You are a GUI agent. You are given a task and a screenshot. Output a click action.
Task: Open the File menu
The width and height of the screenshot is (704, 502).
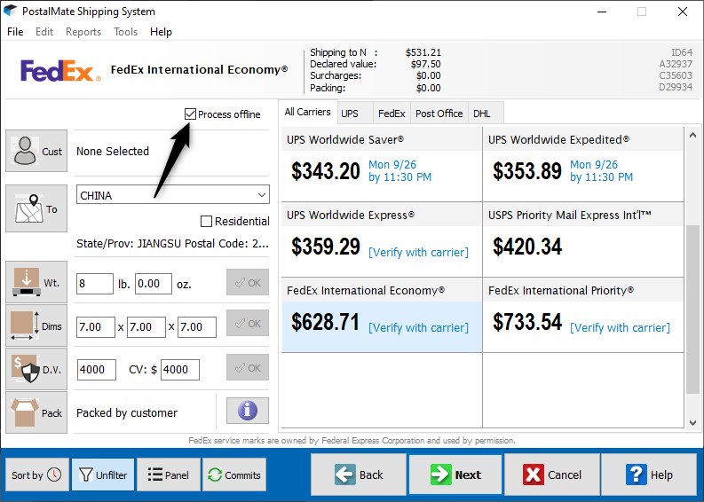(15, 32)
